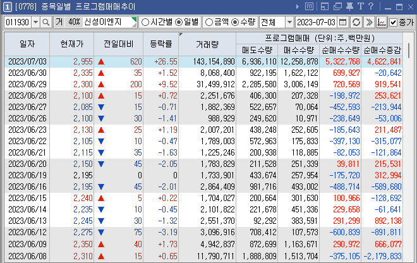This screenshot has height=263, width=417.
Task: Expand the stock code 011930 dropdown
Action: click(35, 22)
